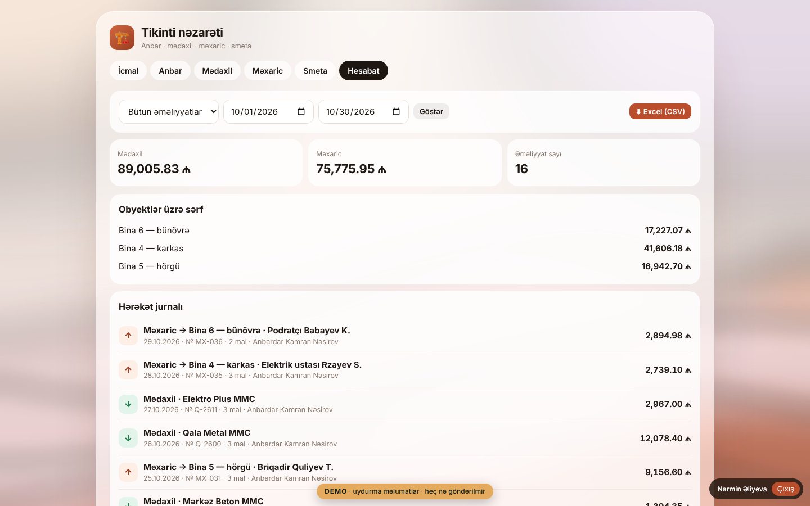This screenshot has height=506, width=810.
Task: Click down-arrow icon of Qala Metal MMC entry
Action: pyautogui.click(x=128, y=438)
